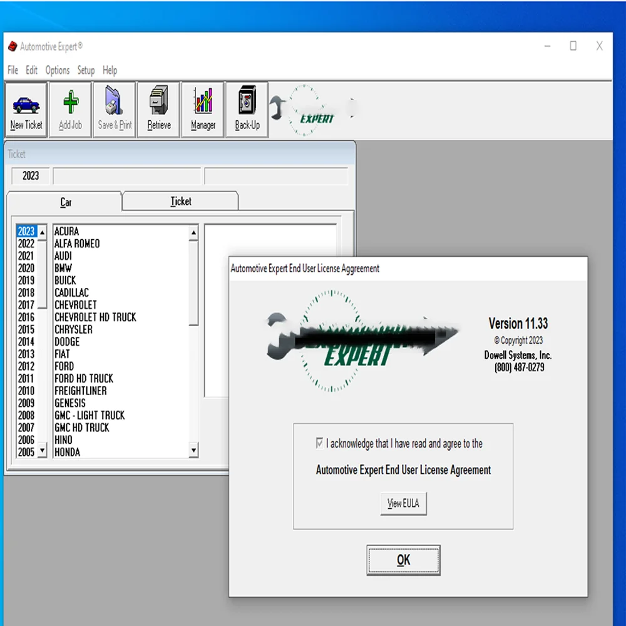The height and width of the screenshot is (626, 626).
Task: Switch to the Ticket tab
Action: 180,201
